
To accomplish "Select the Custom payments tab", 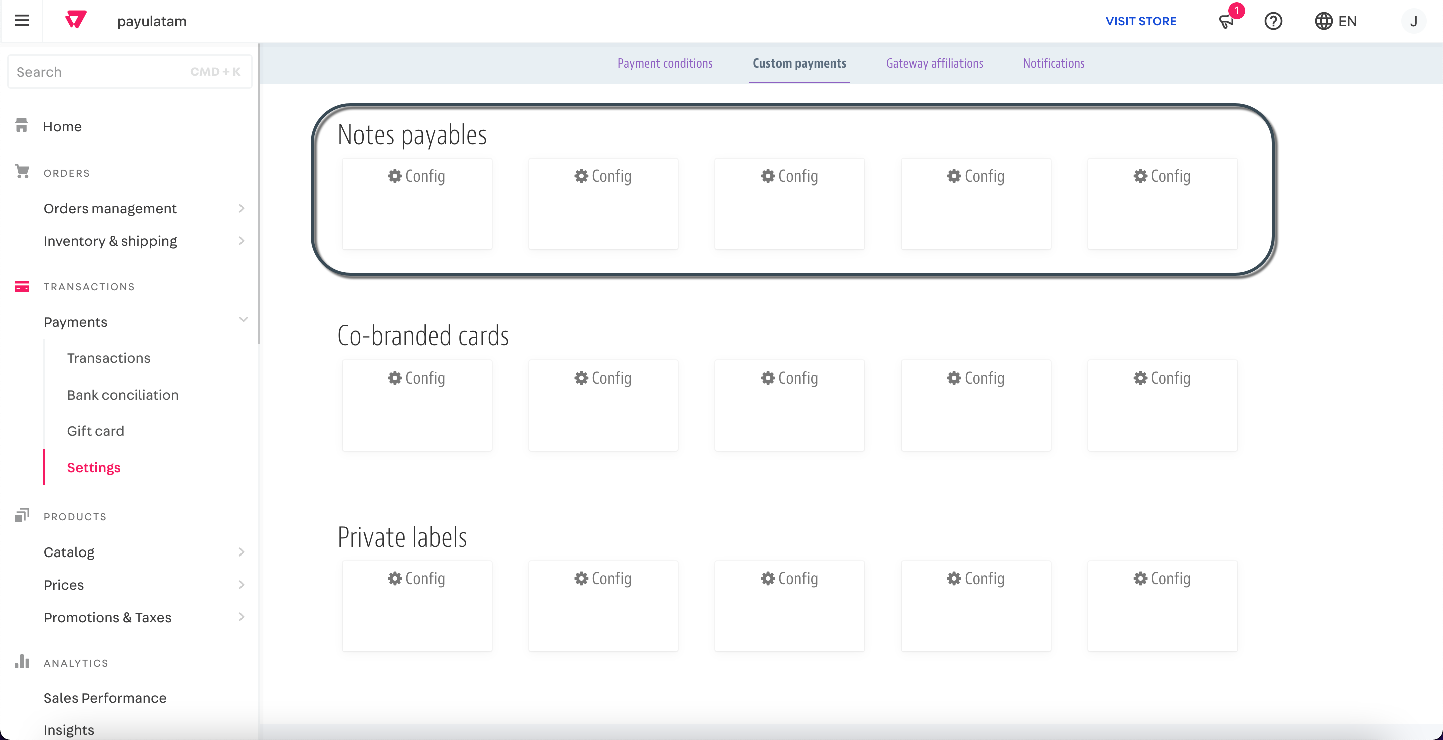I will 799,63.
